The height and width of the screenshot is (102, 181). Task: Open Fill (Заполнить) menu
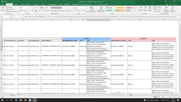tap(158, 9)
